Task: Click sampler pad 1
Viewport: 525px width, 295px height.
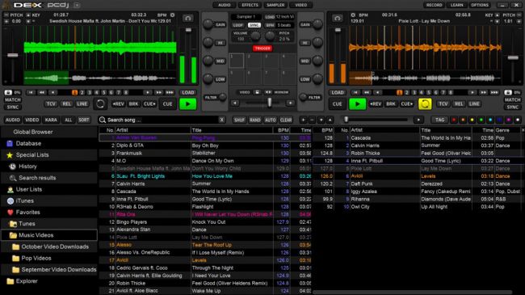Action: click(x=237, y=61)
